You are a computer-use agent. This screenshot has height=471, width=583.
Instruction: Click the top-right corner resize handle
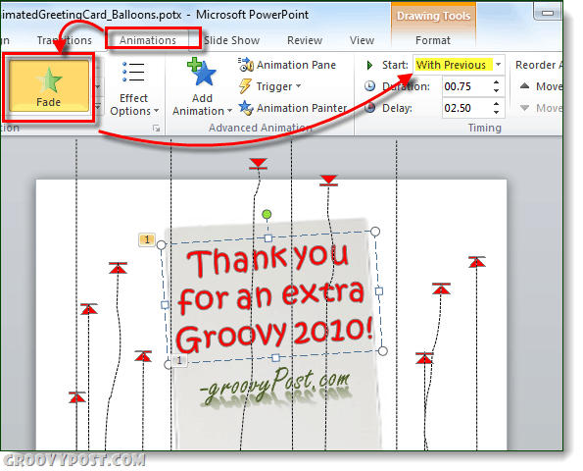point(375,232)
